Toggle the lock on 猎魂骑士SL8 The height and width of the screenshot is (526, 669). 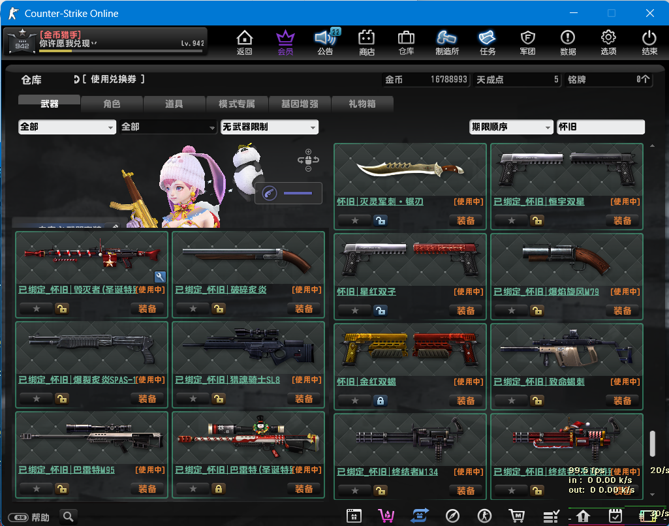click(x=219, y=399)
